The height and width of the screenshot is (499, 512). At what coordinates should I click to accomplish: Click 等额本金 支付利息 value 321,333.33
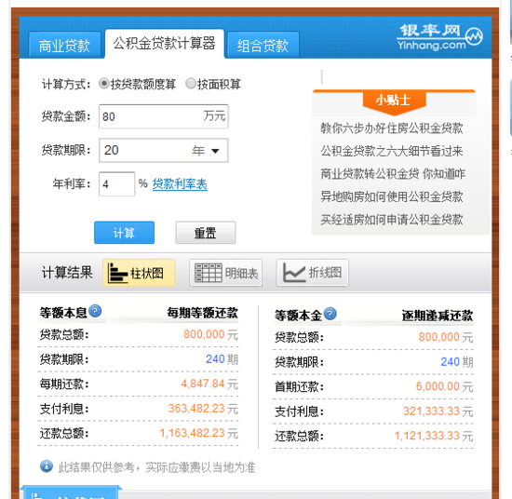(431, 411)
